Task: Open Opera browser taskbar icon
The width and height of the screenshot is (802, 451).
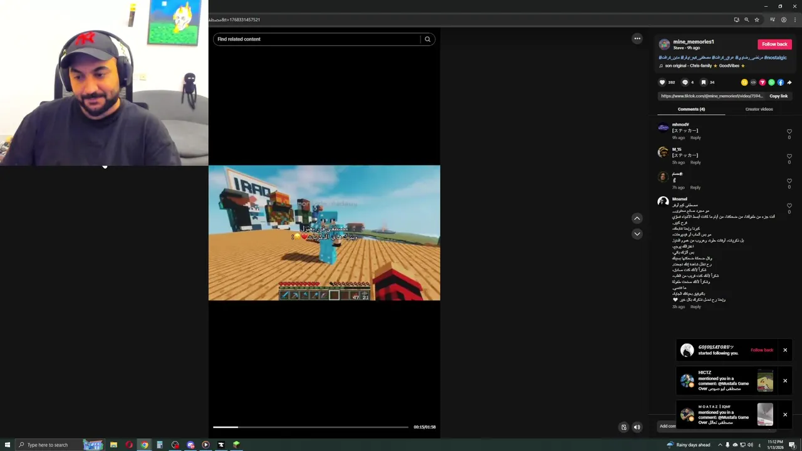Action: [129, 445]
